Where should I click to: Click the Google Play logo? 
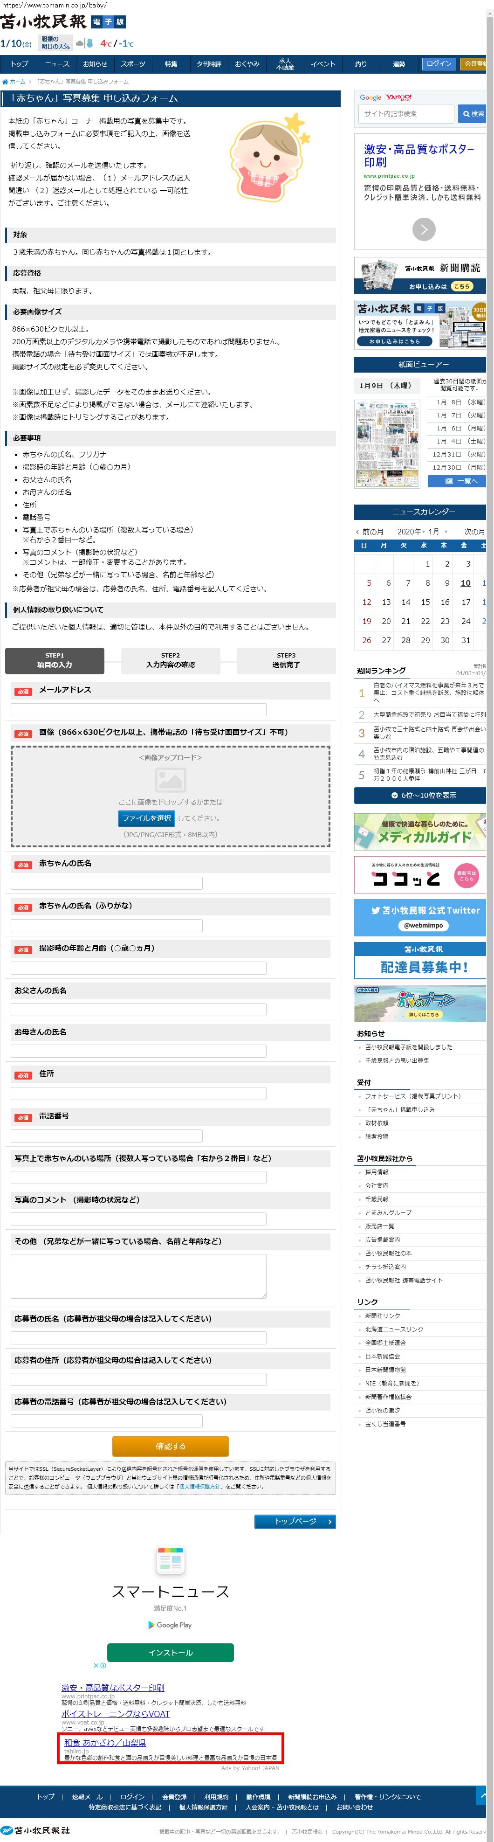170,1625
